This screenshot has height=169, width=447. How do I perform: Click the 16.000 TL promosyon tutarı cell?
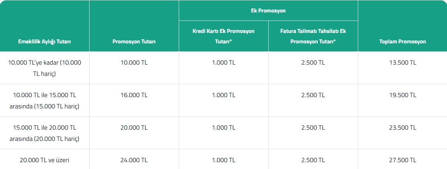tap(134, 95)
